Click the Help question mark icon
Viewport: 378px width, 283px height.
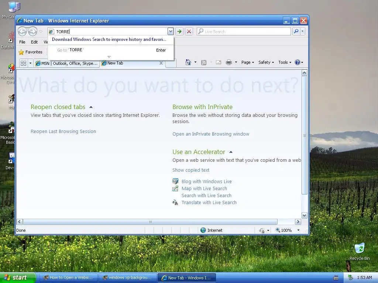(298, 62)
